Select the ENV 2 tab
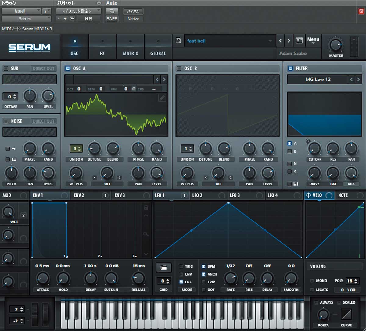Viewport: 366px width, 331px height. pos(90,195)
